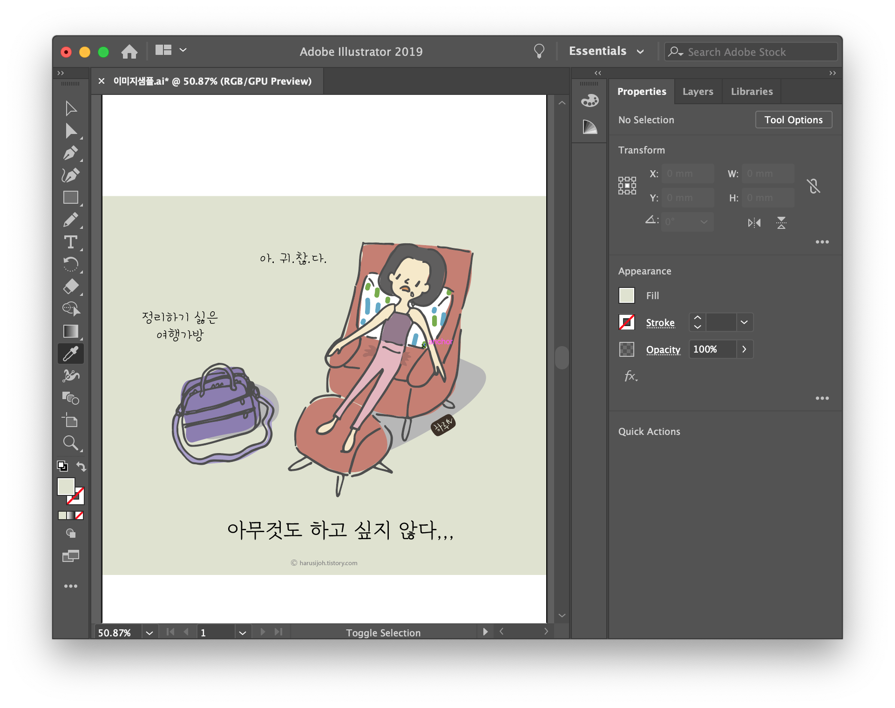Image resolution: width=895 pixels, height=708 pixels.
Task: Select the Gradient tool
Action: (x=70, y=331)
